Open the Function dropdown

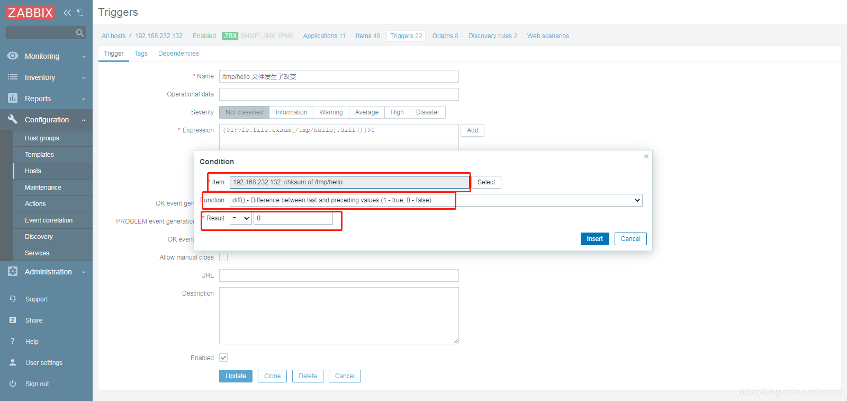(436, 200)
